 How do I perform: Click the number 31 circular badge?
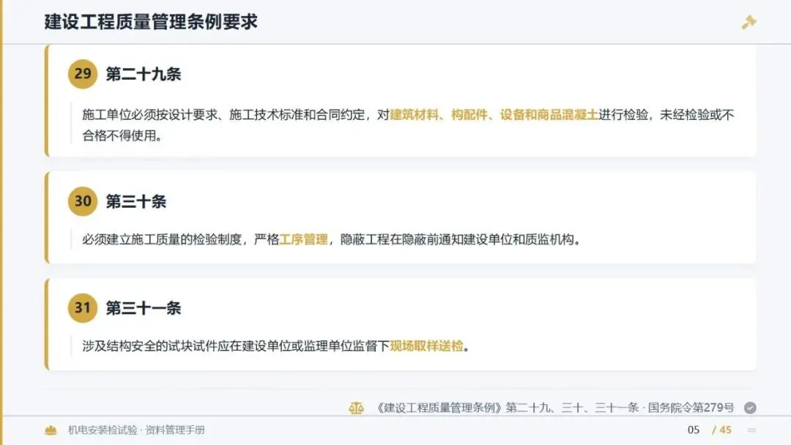83,308
